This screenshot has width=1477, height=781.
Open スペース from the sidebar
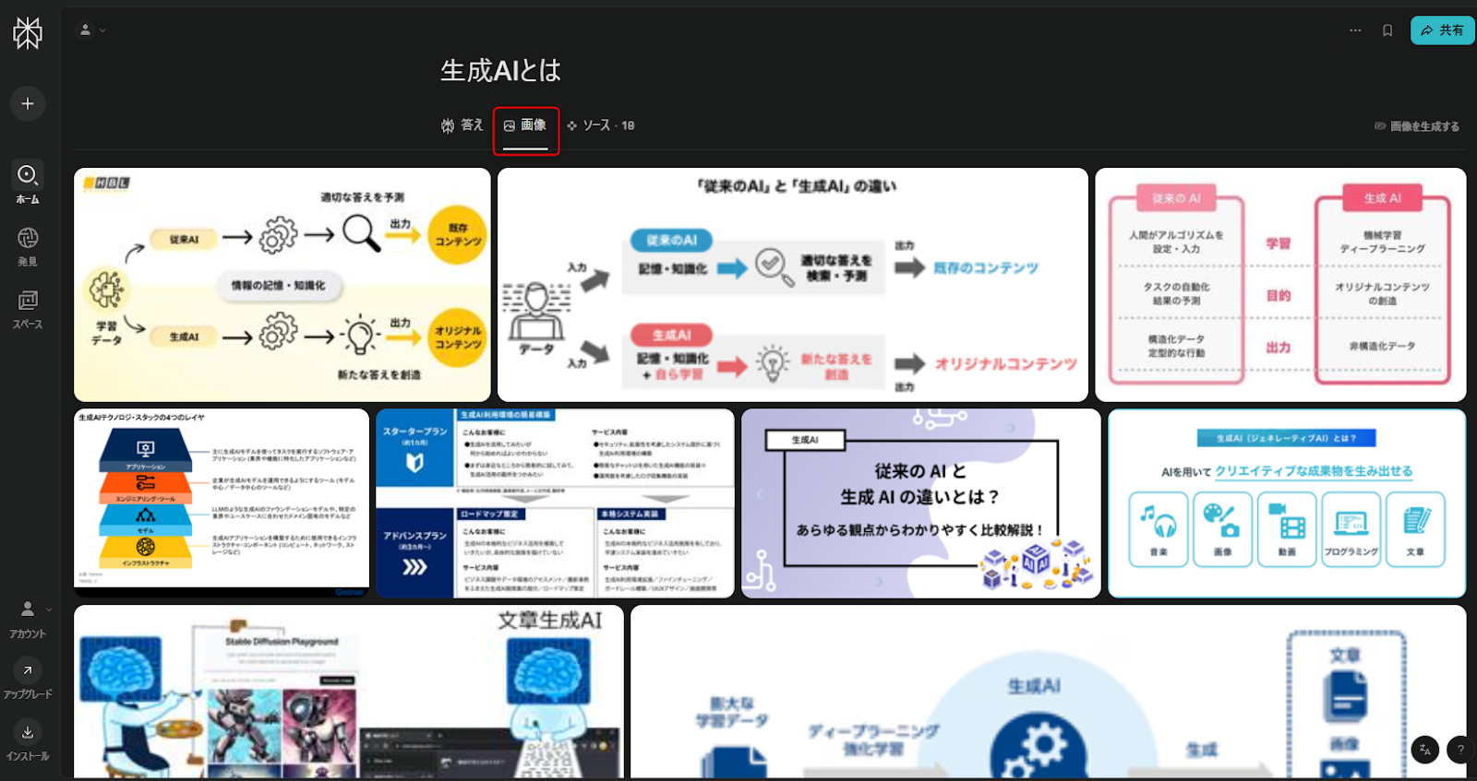pyautogui.click(x=28, y=308)
